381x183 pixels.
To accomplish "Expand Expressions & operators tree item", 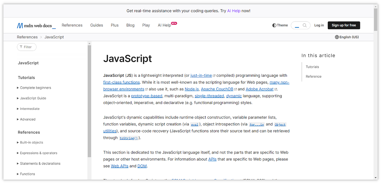I will click(x=38, y=153).
